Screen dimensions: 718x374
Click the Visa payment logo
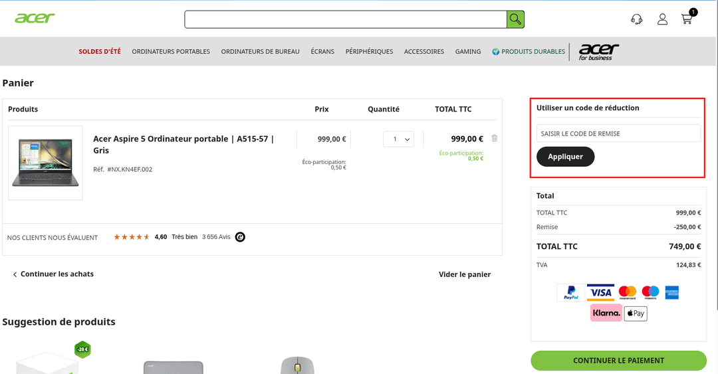pyautogui.click(x=601, y=292)
